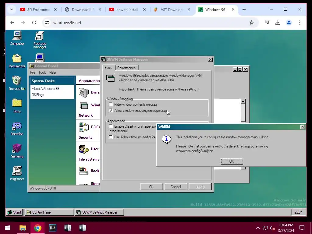
Task: Click the Dynamic wallpaper spiral icon
Action: [x=83, y=93]
